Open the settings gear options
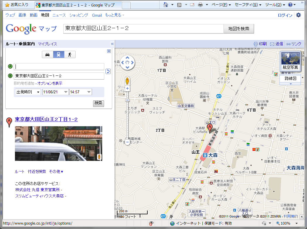307x229 pixels. pos(299,15)
